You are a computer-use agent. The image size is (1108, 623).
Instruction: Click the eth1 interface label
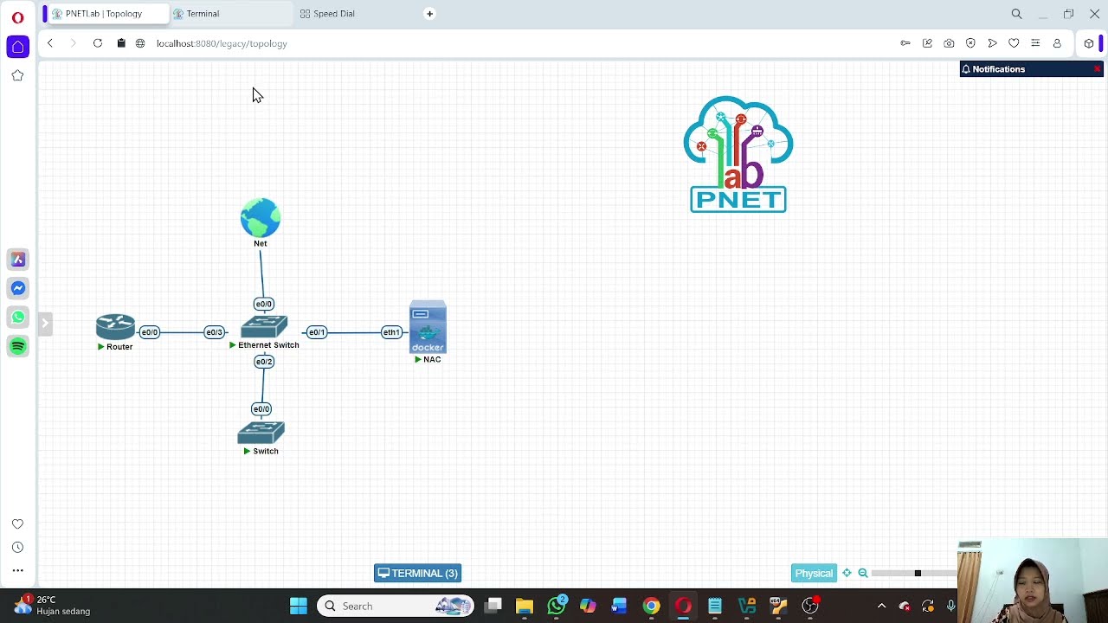pyautogui.click(x=391, y=332)
